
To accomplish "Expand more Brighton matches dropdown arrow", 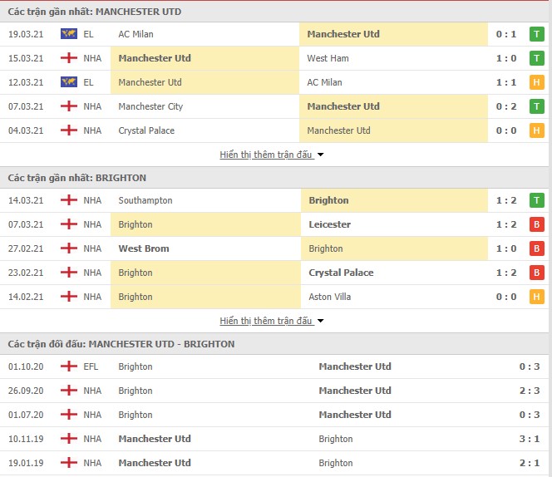I will (x=320, y=321).
